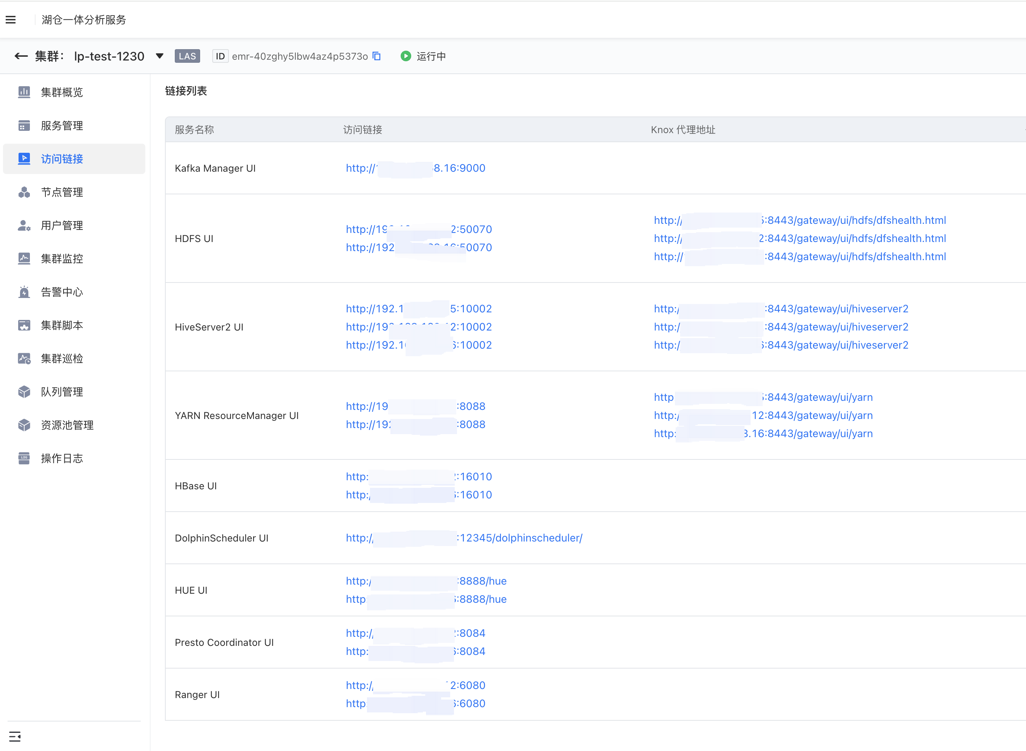Viewport: 1026px width, 751px height.
Task: Open second HDFS UI 50070 link
Action: [419, 247]
